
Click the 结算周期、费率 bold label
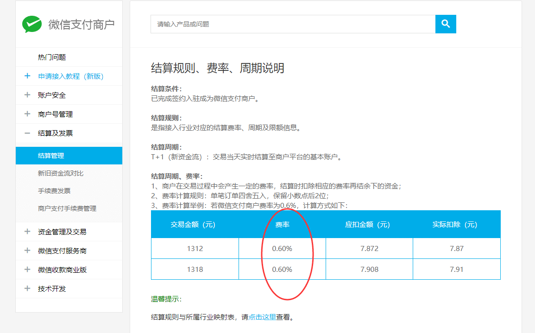coord(177,176)
